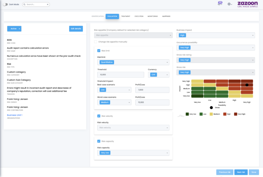Switch to the Treatment tab
This screenshot has height=177, width=263.
pos(126,16)
